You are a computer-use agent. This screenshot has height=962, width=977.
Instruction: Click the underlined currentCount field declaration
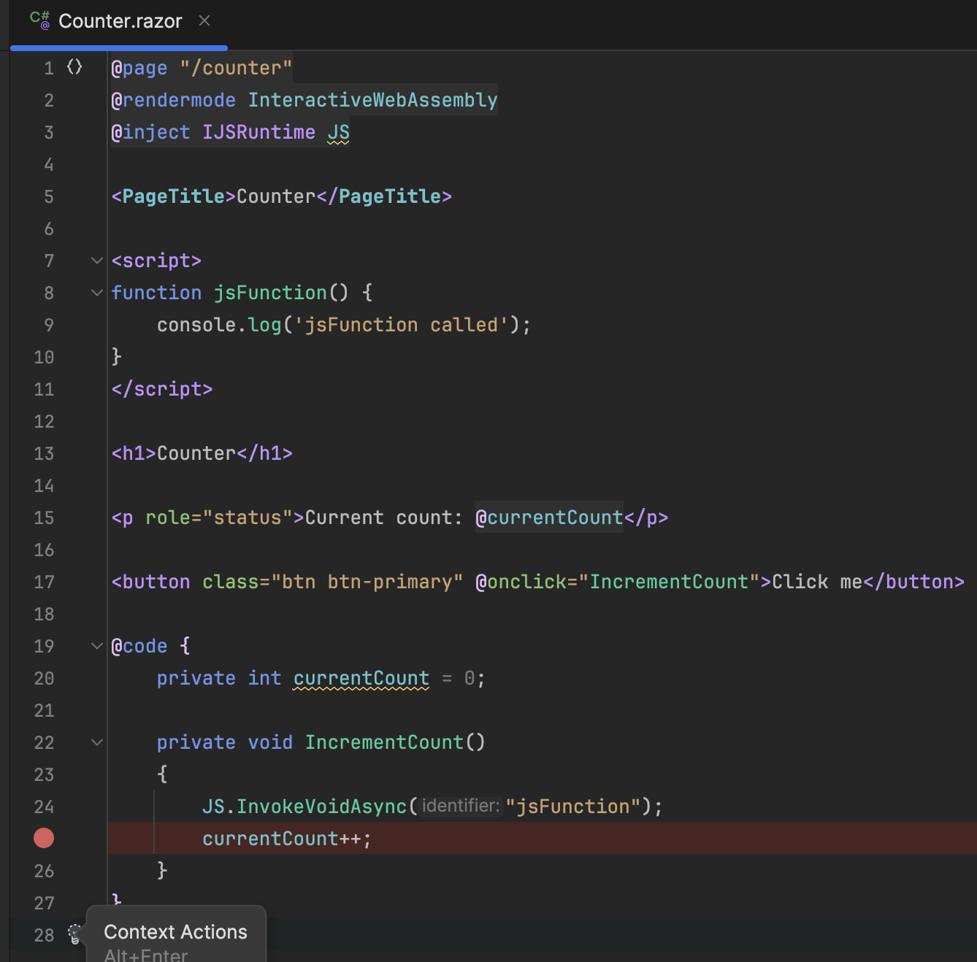coord(361,678)
